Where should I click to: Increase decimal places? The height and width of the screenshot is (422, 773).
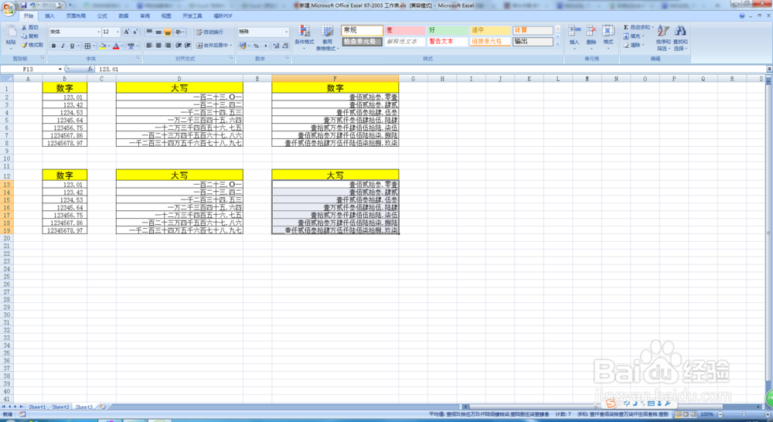[x=276, y=46]
